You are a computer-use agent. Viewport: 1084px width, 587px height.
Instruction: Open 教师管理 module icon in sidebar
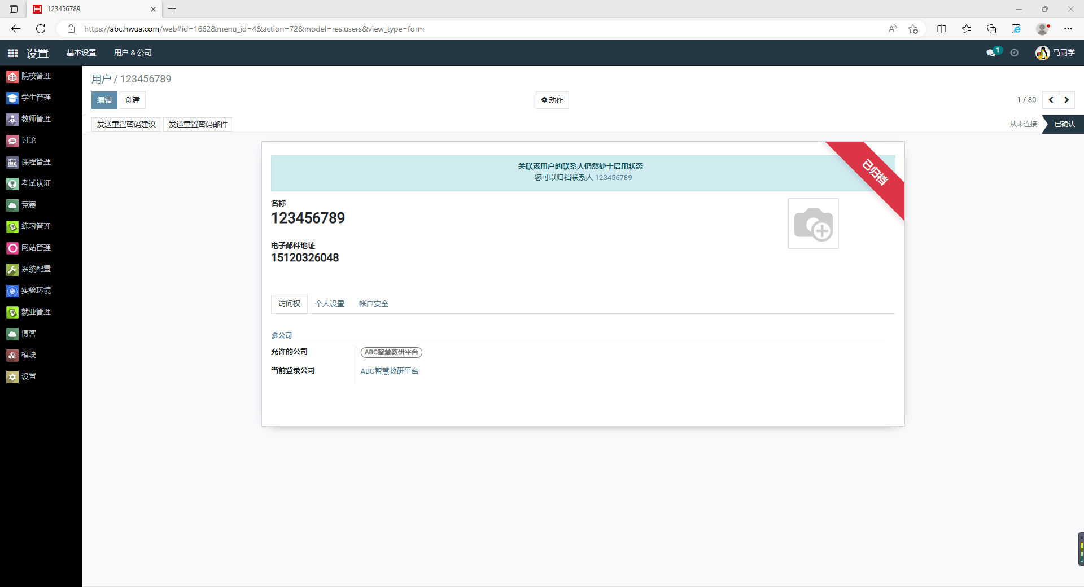pyautogui.click(x=12, y=119)
